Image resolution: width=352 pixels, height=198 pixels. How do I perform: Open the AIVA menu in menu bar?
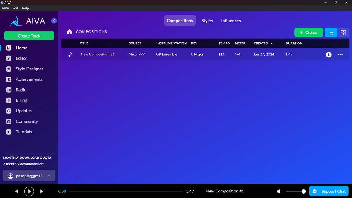[x=5, y=8]
